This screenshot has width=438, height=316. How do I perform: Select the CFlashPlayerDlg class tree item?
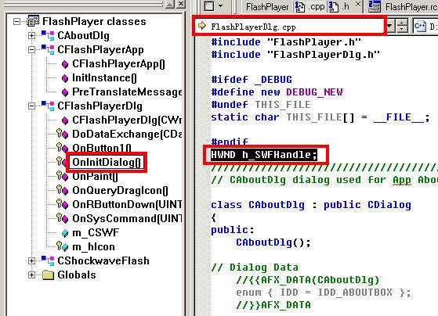click(100, 106)
